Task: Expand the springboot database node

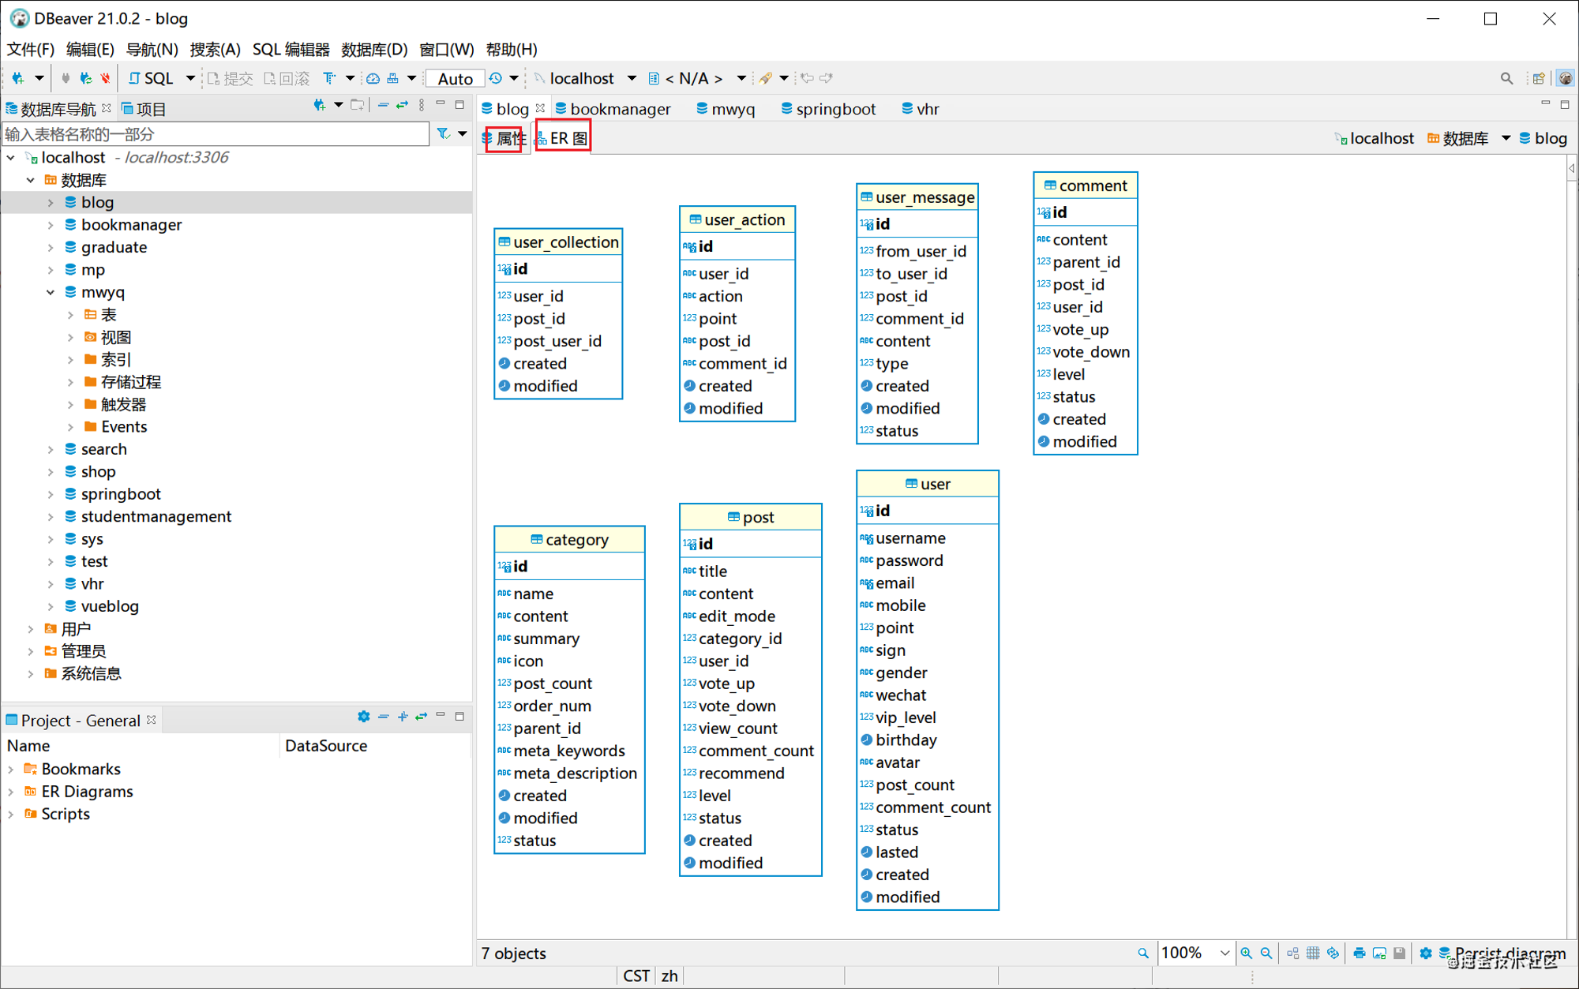Action: pos(51,494)
